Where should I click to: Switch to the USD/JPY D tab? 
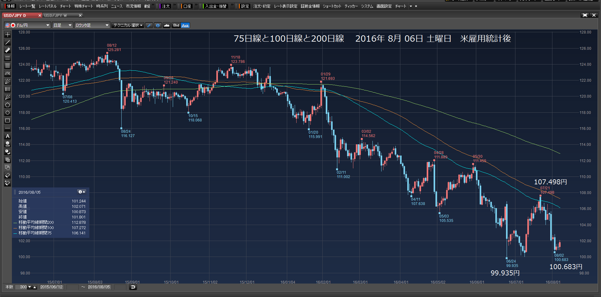click(x=15, y=15)
